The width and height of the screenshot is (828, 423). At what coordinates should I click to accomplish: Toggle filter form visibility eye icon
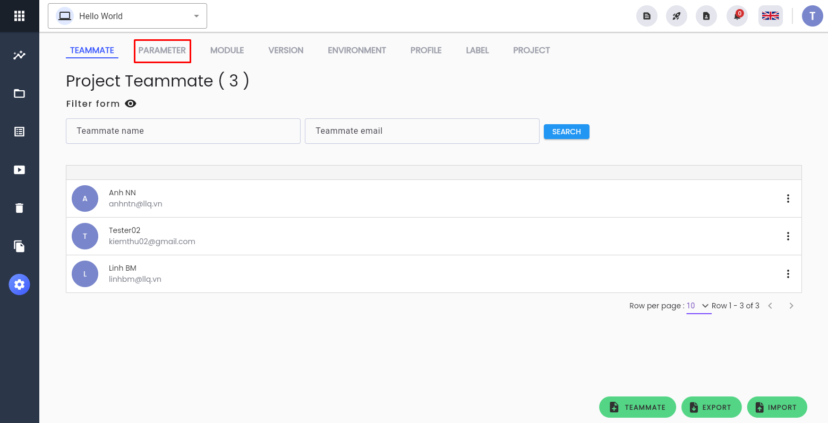[x=131, y=103]
